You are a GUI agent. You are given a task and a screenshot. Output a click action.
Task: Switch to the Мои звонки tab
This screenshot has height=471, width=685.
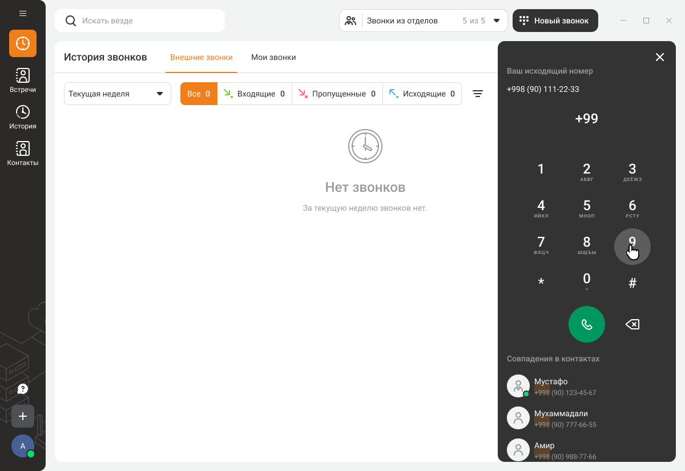pyautogui.click(x=273, y=57)
